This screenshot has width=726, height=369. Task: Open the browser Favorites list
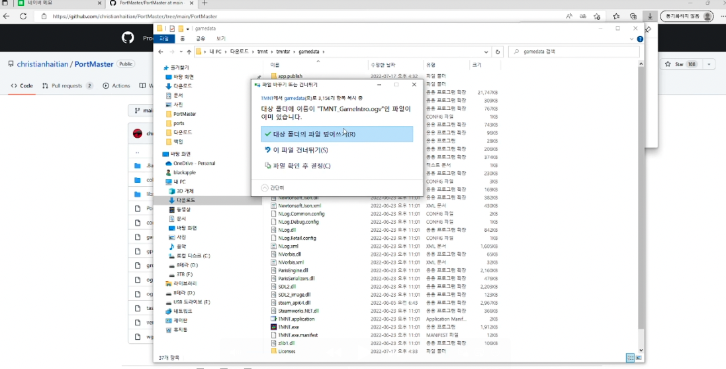click(x=616, y=16)
